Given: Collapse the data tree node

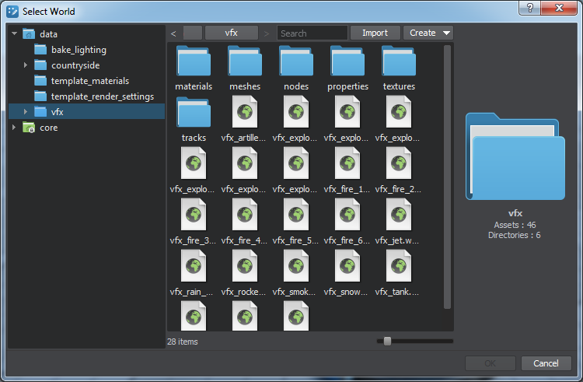Looking at the screenshot, I should [x=15, y=34].
